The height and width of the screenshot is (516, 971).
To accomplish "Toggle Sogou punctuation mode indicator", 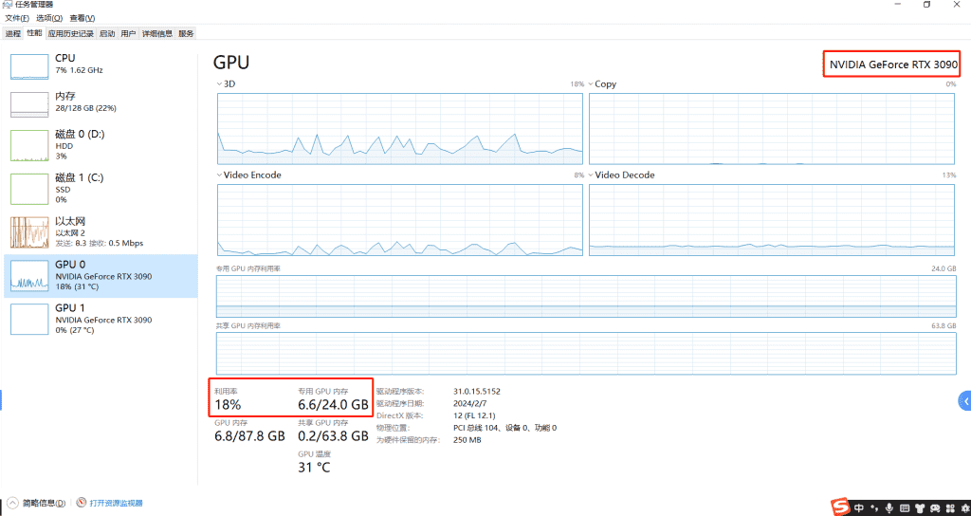I will click(873, 508).
